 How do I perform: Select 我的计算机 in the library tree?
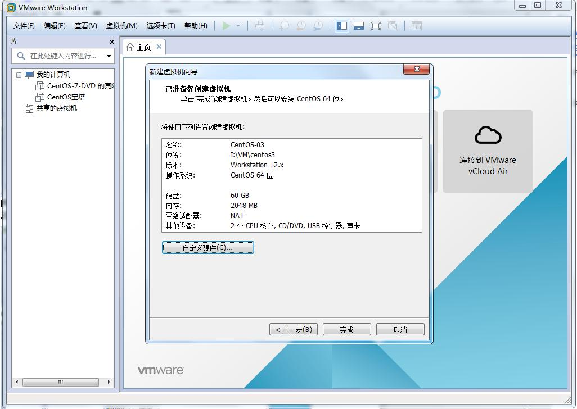(x=53, y=75)
